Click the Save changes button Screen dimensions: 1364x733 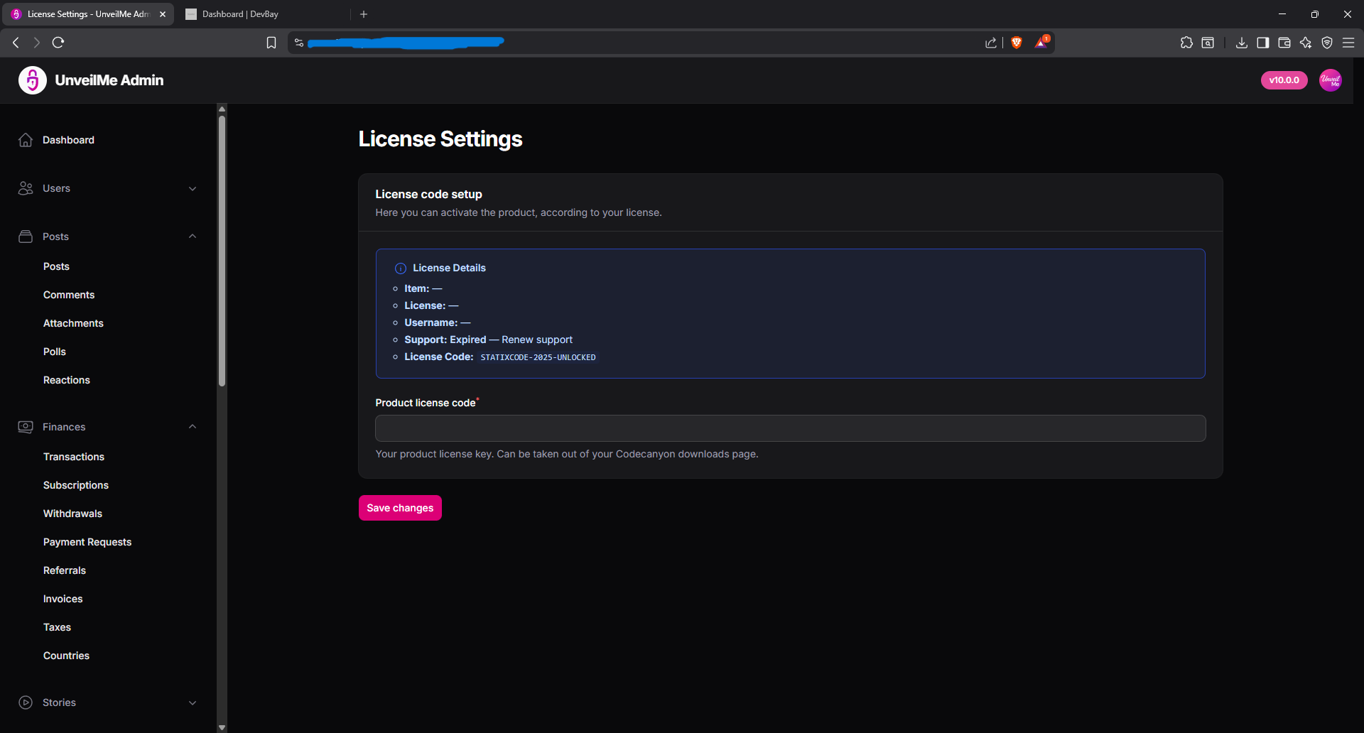400,508
